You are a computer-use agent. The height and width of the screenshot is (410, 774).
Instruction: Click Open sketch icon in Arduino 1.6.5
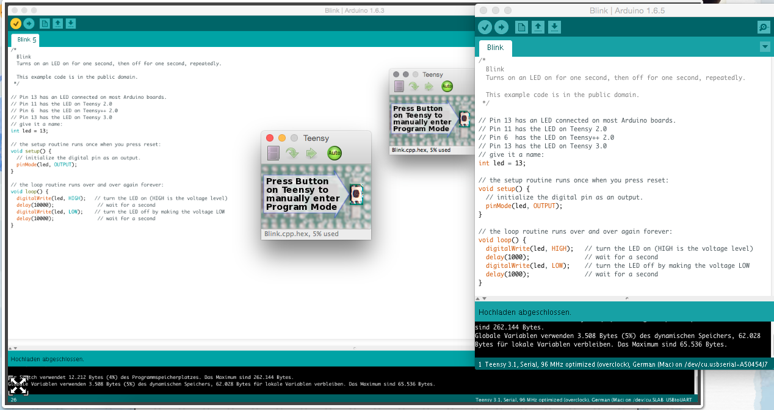pos(538,27)
